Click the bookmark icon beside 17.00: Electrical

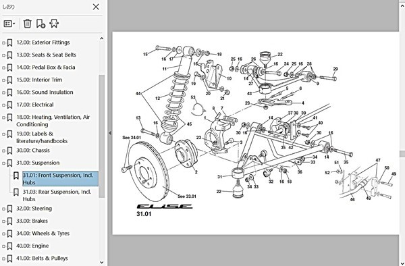click(10, 105)
